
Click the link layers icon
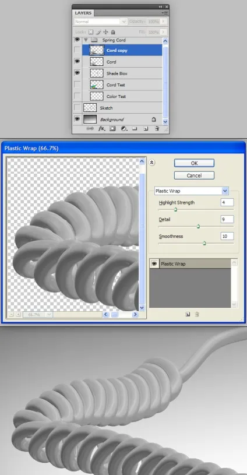pyautogui.click(x=90, y=129)
